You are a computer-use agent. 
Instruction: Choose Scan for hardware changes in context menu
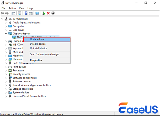pos(47,54)
